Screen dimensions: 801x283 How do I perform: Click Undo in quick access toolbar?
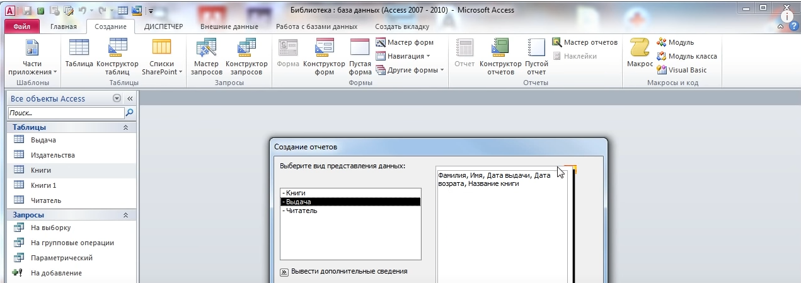[x=83, y=10]
